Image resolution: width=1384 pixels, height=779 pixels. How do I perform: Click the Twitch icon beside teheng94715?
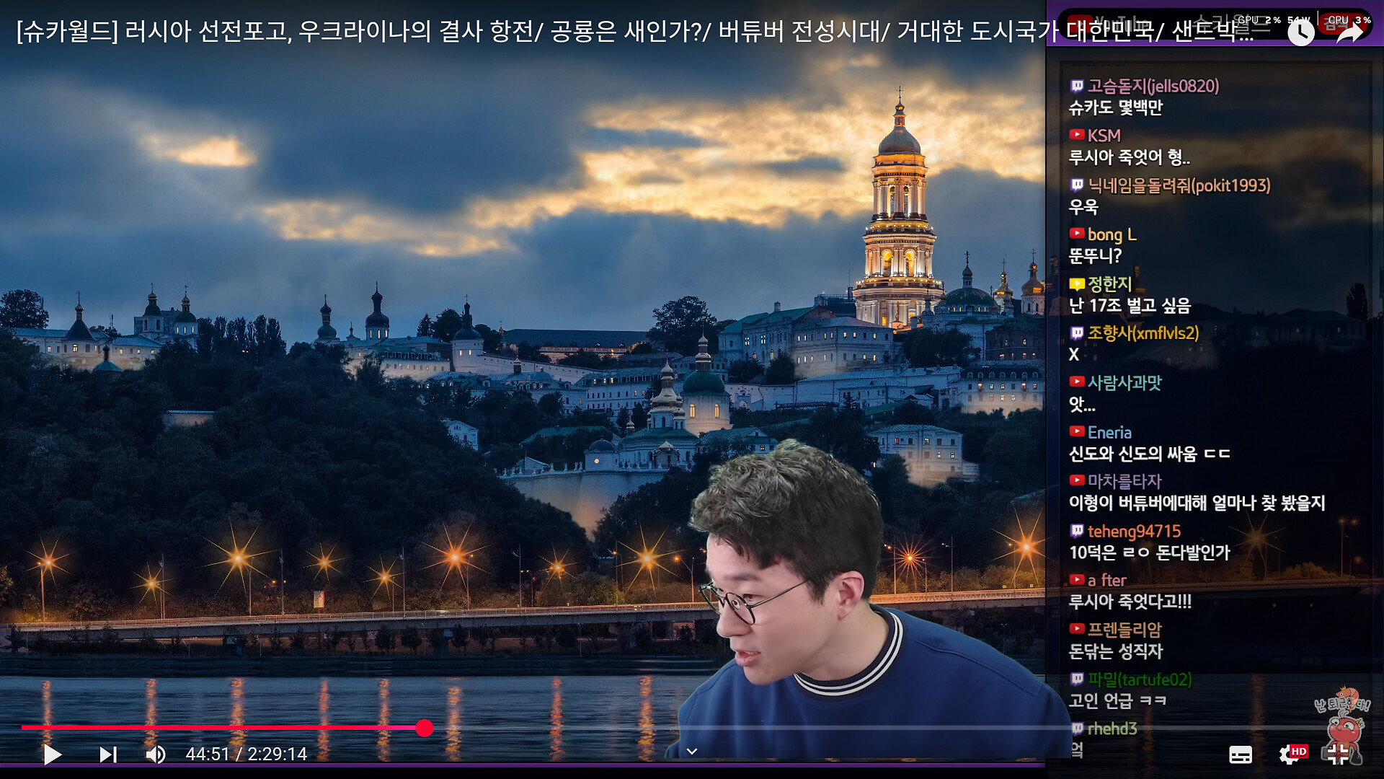(1077, 531)
